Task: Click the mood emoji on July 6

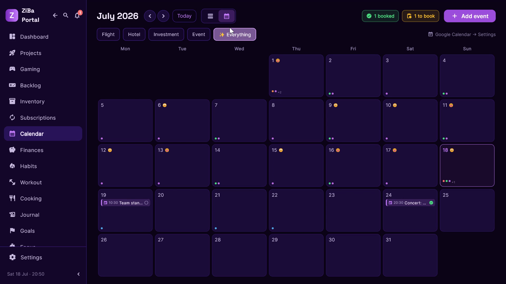Action: [165, 105]
